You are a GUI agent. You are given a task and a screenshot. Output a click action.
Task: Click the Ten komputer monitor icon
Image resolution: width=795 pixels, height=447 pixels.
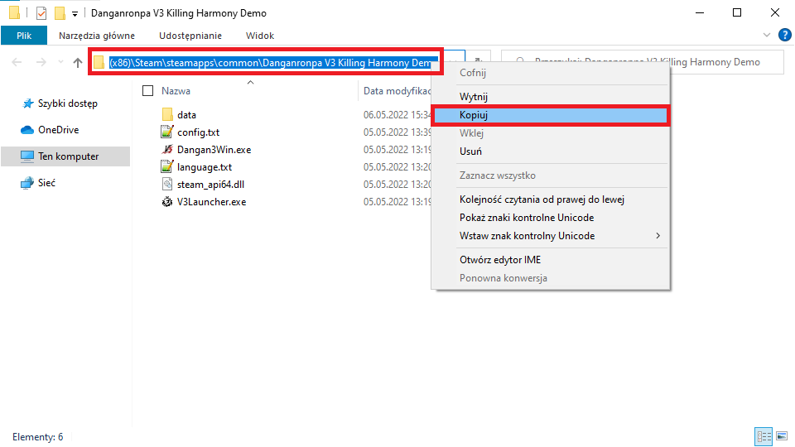(x=27, y=156)
